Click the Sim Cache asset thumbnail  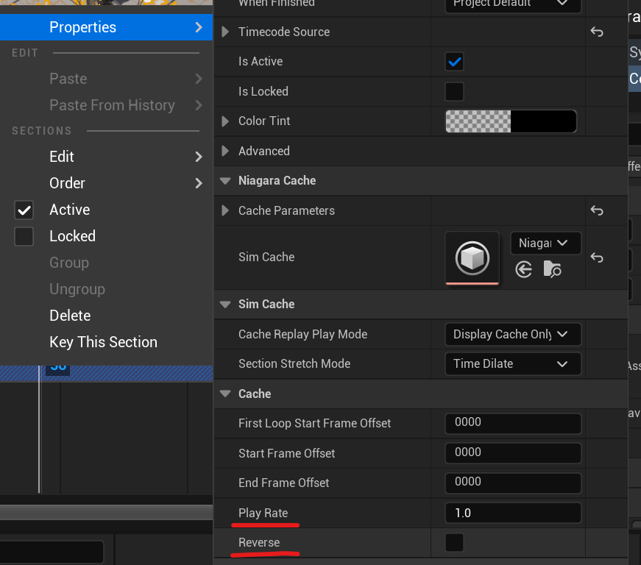point(472,257)
